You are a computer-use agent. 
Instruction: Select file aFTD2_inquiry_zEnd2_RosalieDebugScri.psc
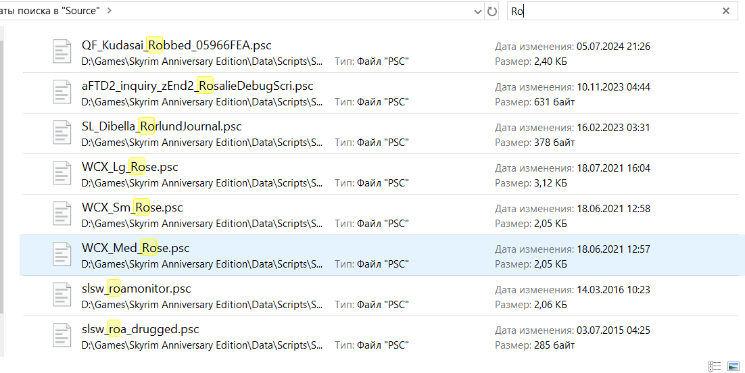point(197,86)
